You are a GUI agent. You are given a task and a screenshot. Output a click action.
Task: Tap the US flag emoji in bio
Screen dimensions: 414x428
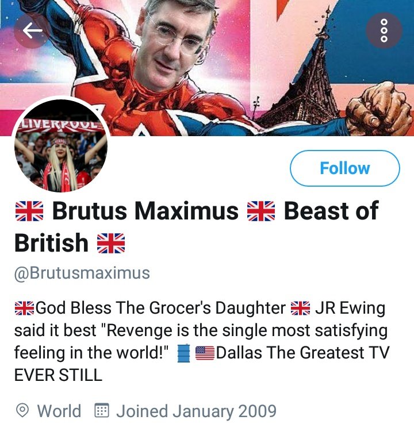pos(205,353)
